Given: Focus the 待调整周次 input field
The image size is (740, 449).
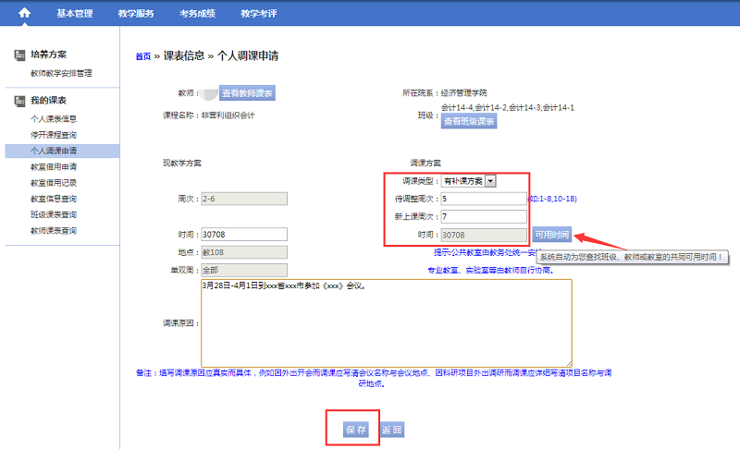Looking at the screenshot, I should point(484,199).
